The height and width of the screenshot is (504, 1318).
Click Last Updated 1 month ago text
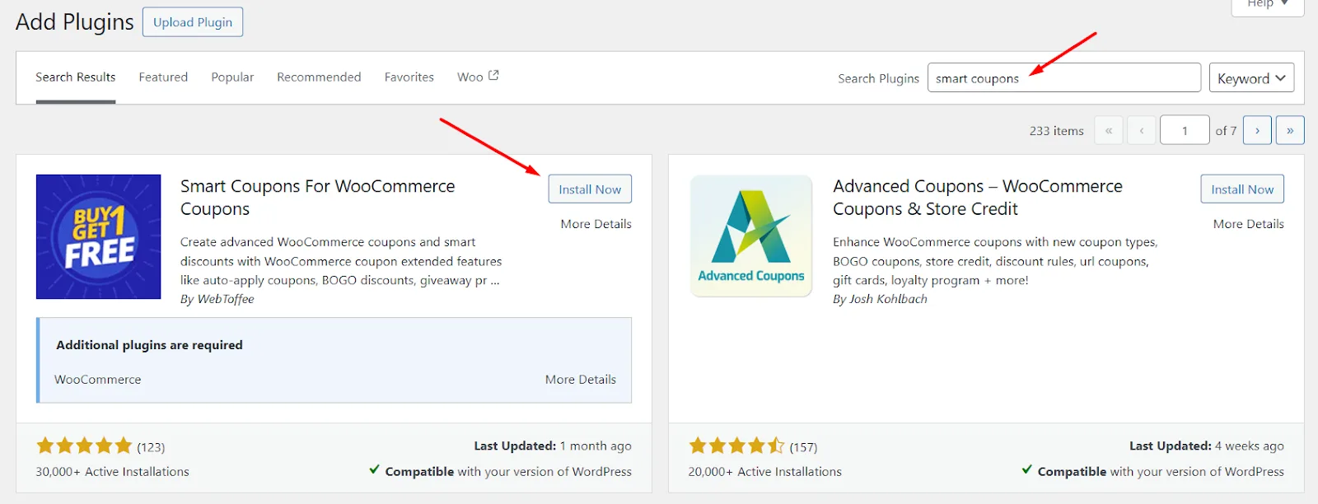(553, 446)
